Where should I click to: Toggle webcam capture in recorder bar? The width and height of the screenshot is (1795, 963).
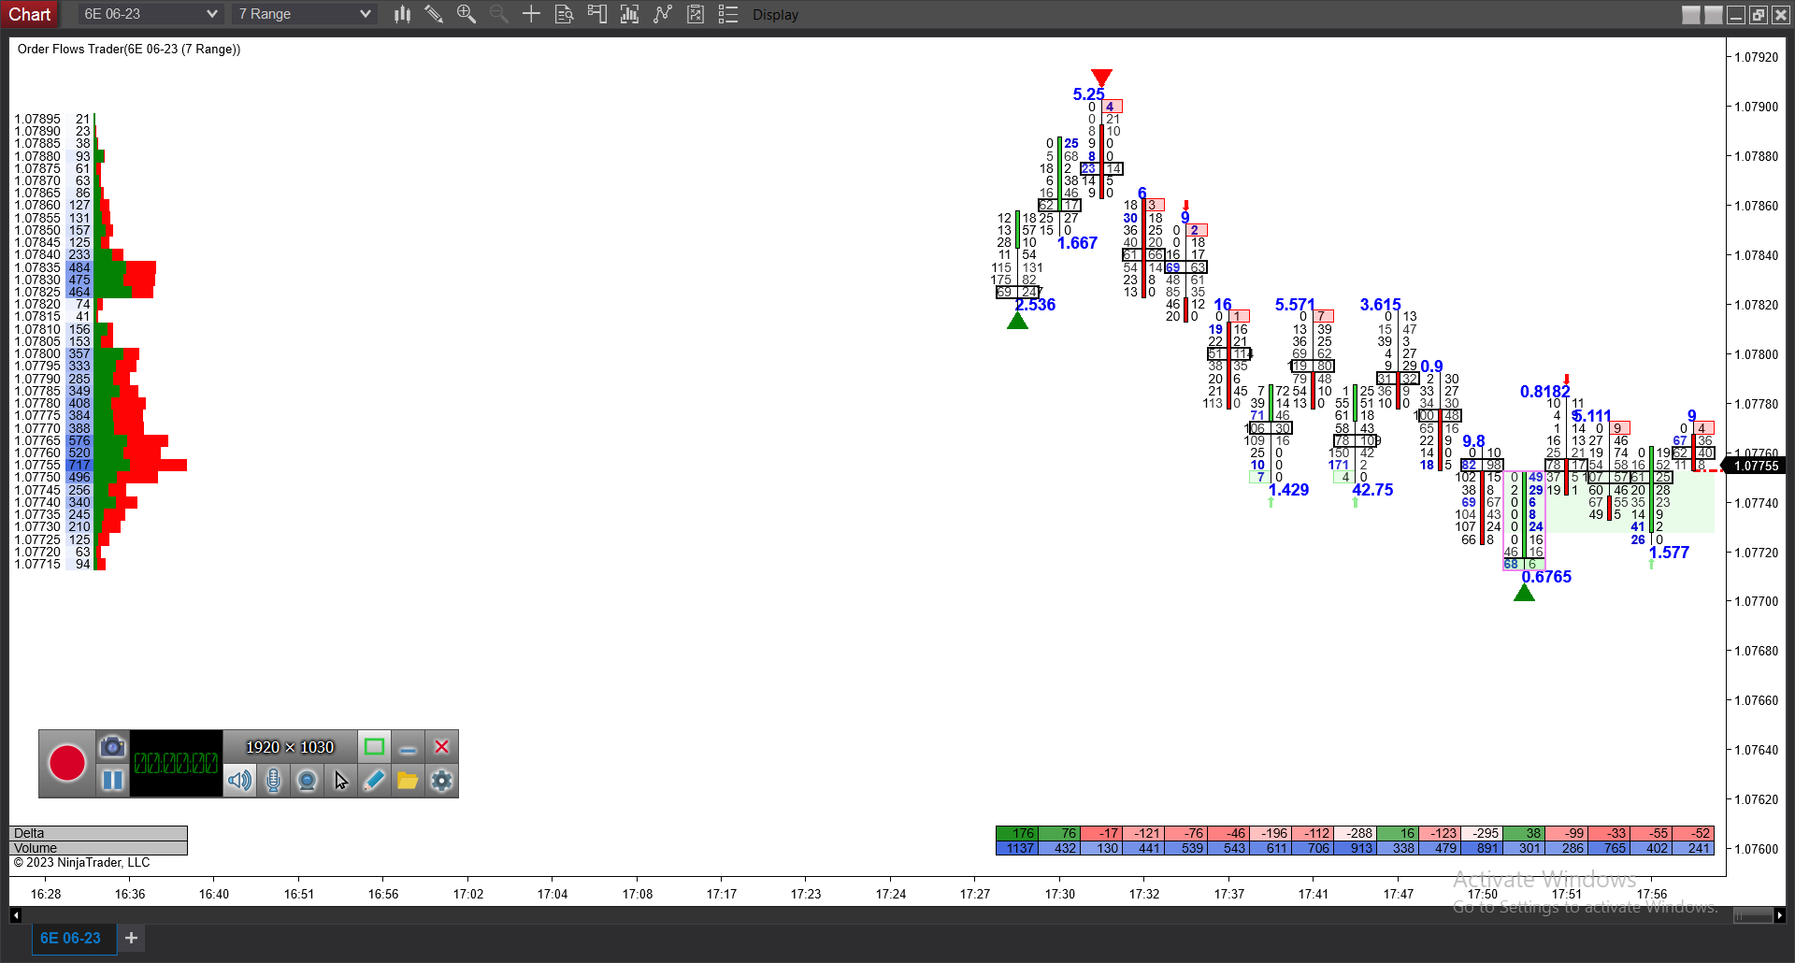[307, 780]
